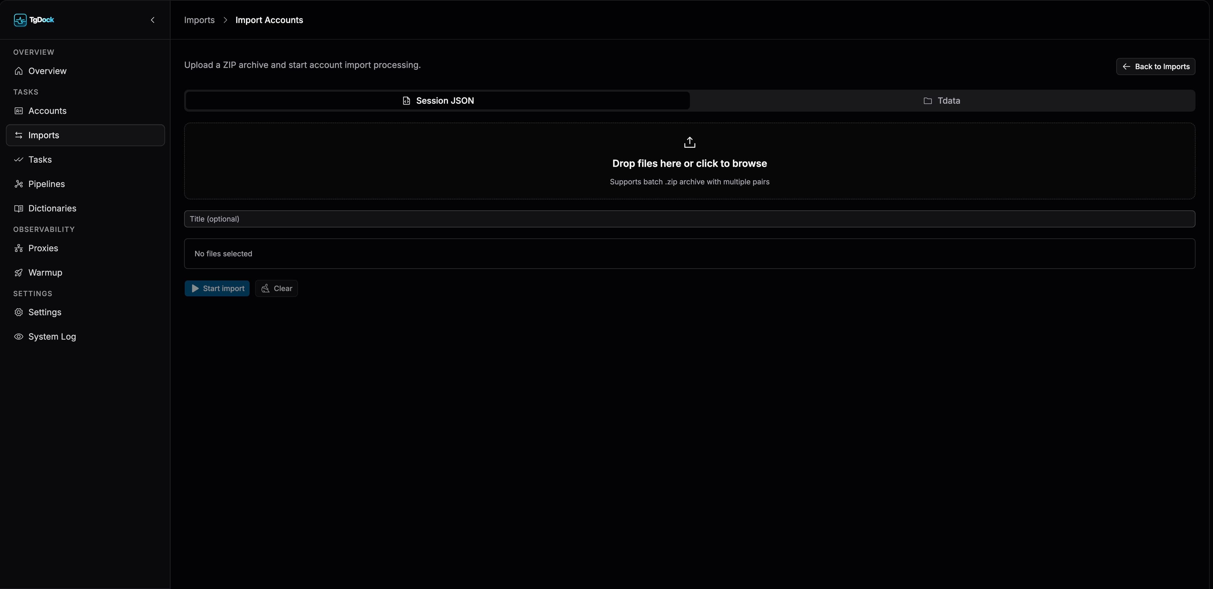Click the Overview home icon
1213x589 pixels.
tap(19, 71)
